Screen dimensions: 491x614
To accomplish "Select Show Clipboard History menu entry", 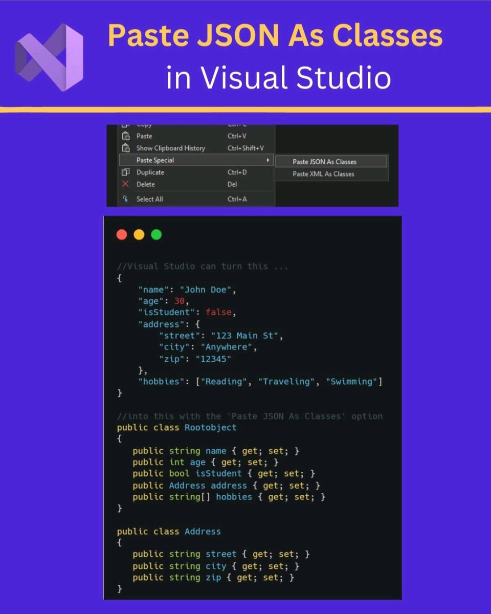I will pyautogui.click(x=196, y=148).
